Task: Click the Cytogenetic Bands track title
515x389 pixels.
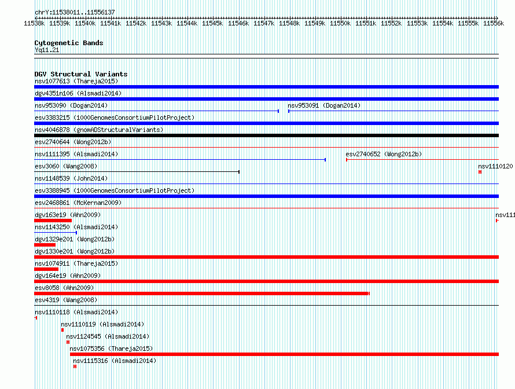Action: tap(69, 43)
